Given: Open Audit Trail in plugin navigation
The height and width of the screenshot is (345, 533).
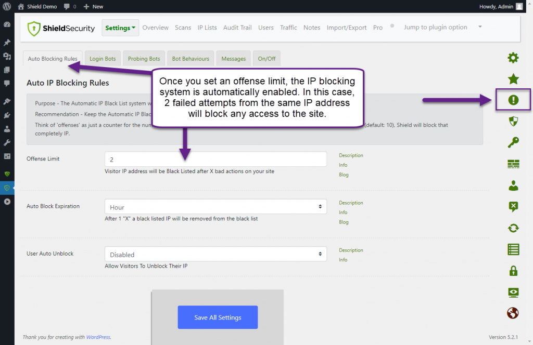Looking at the screenshot, I should click(237, 28).
